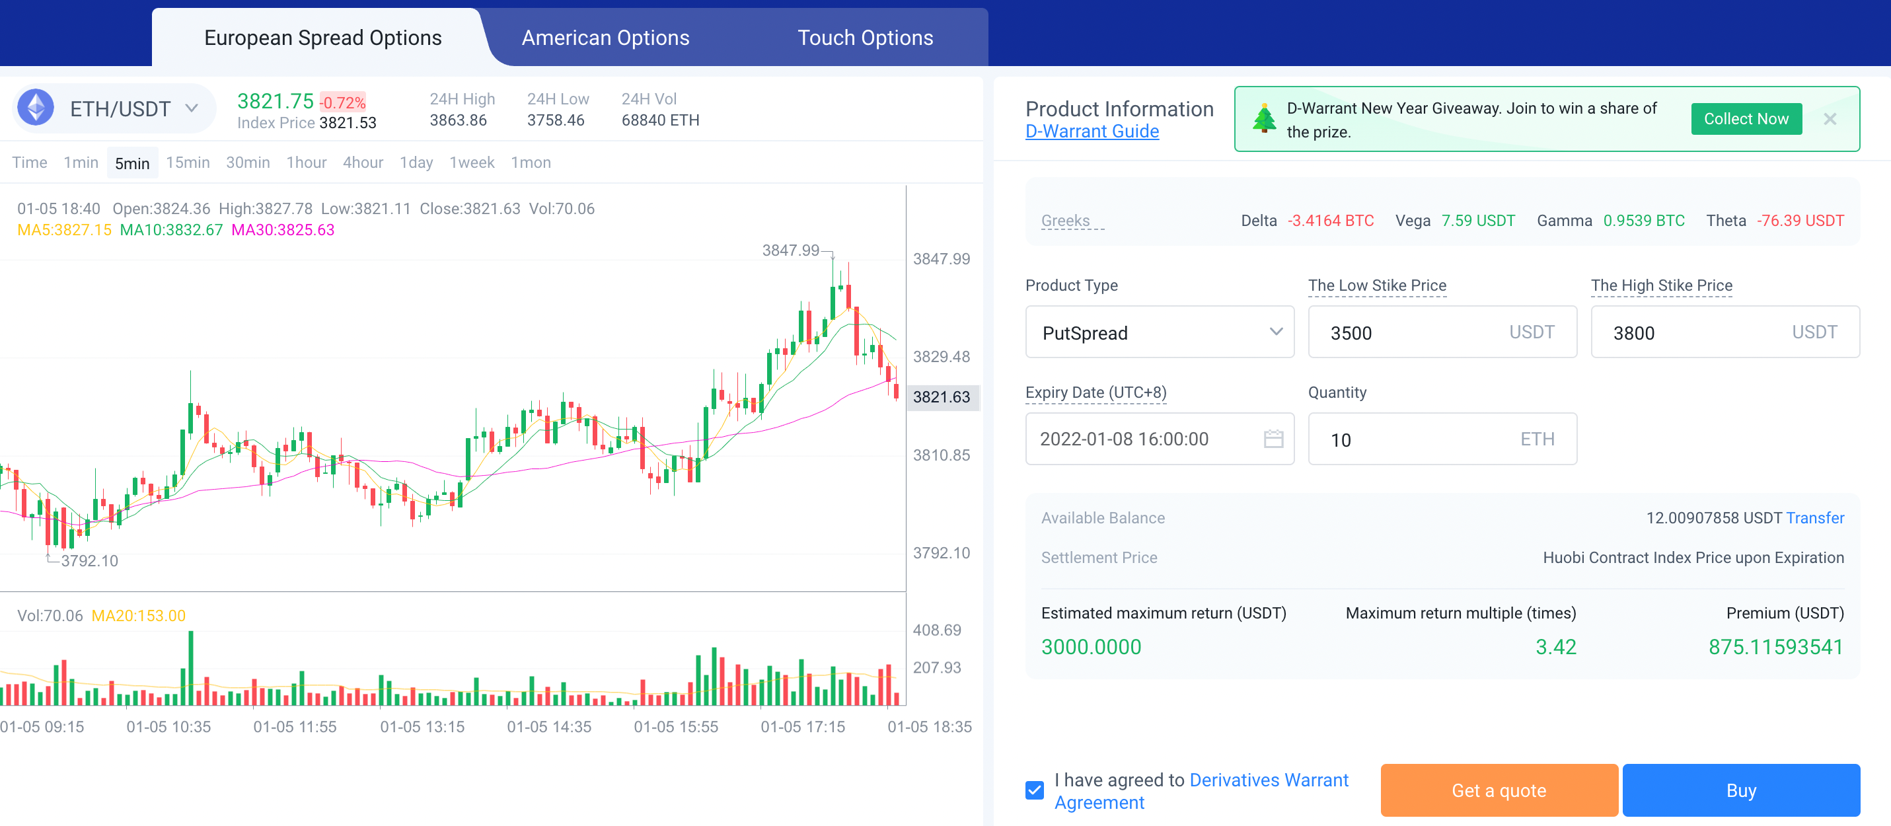1891x826 pixels.
Task: Dismiss the New Year Giveaway banner
Action: click(x=1830, y=119)
